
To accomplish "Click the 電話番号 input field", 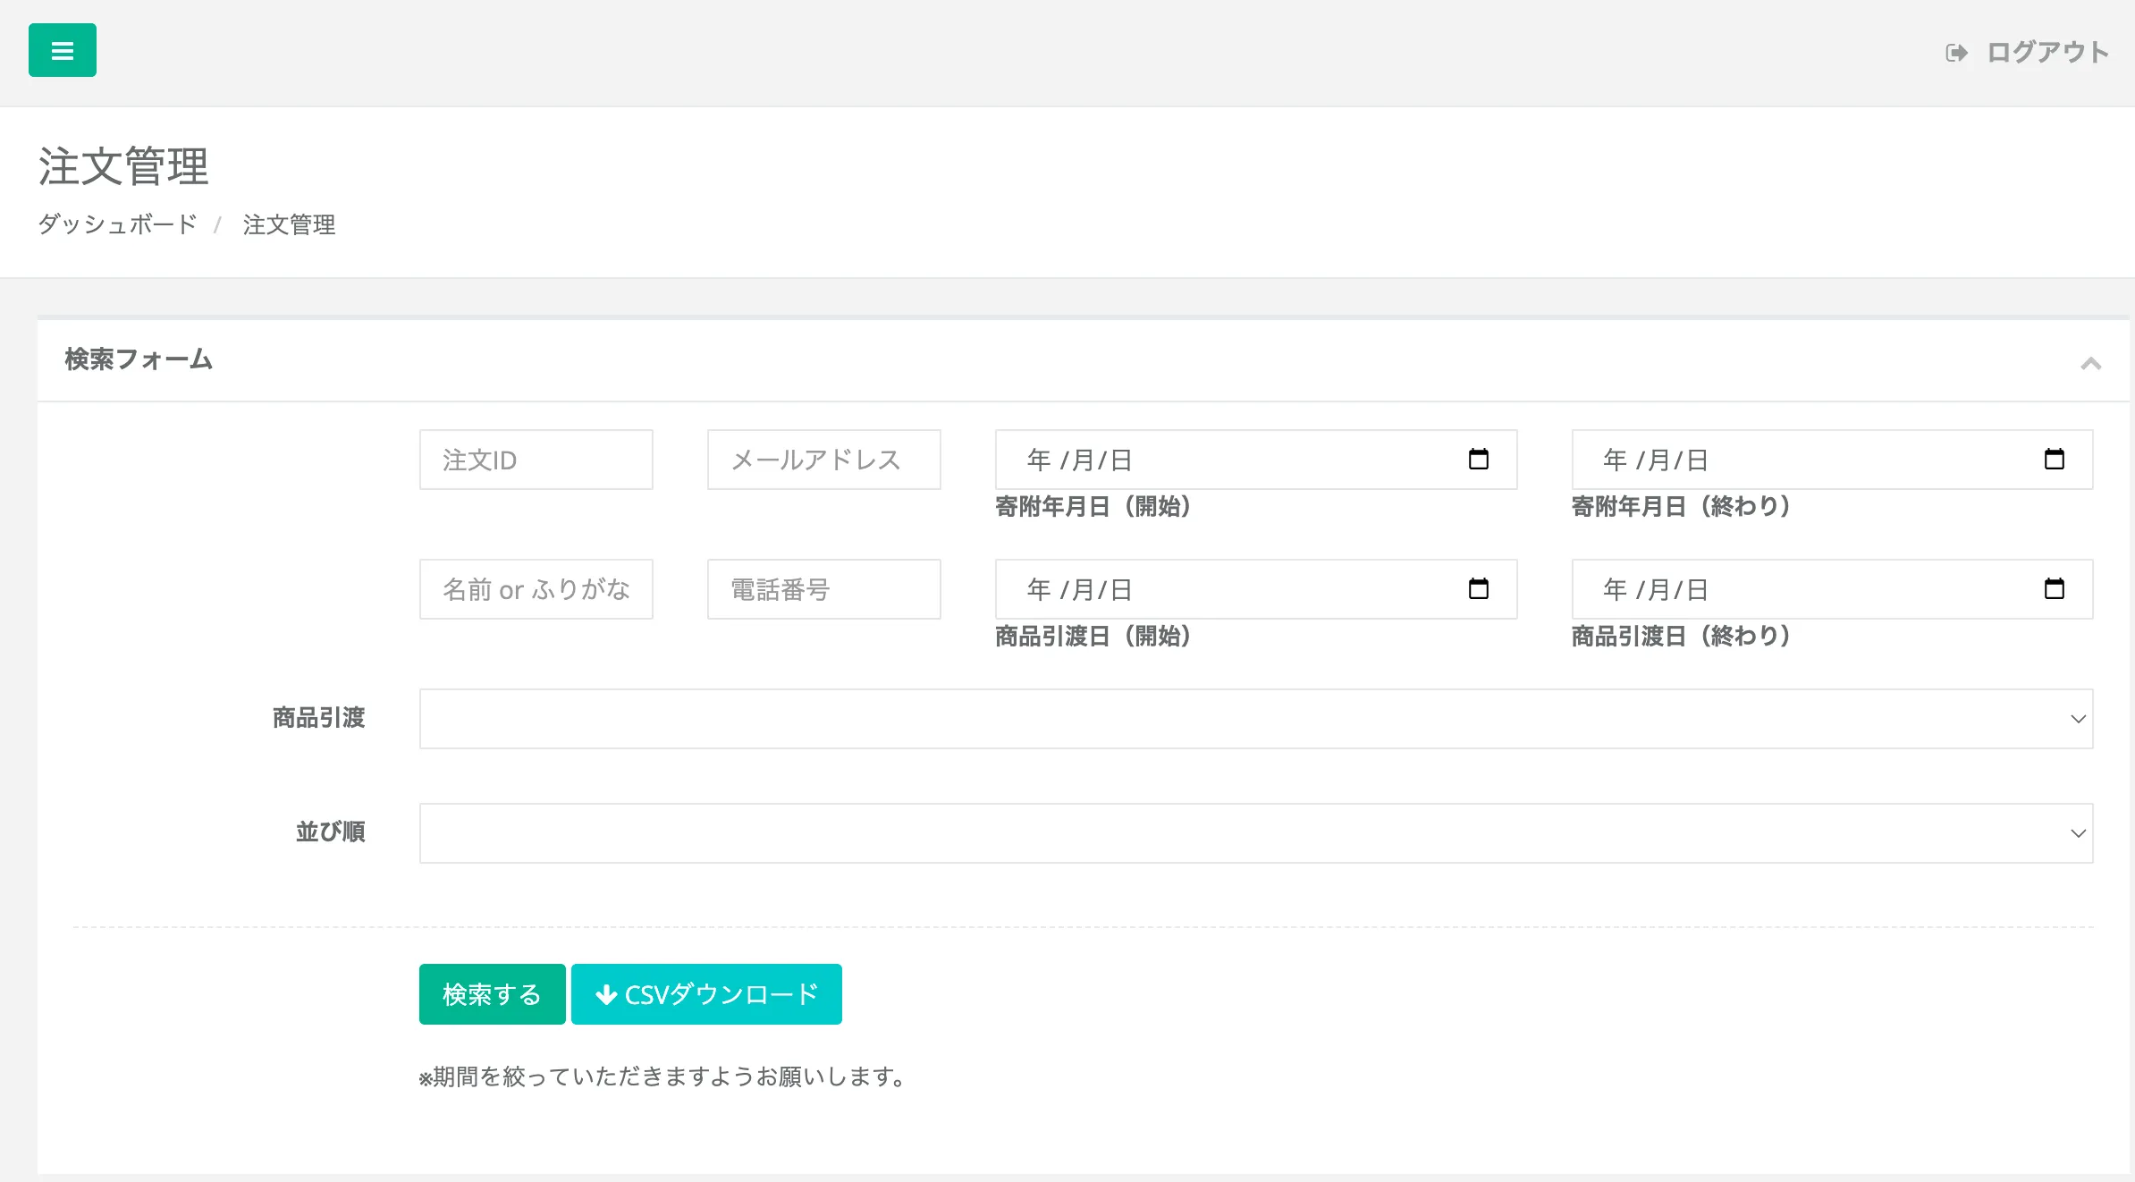I will 823,589.
